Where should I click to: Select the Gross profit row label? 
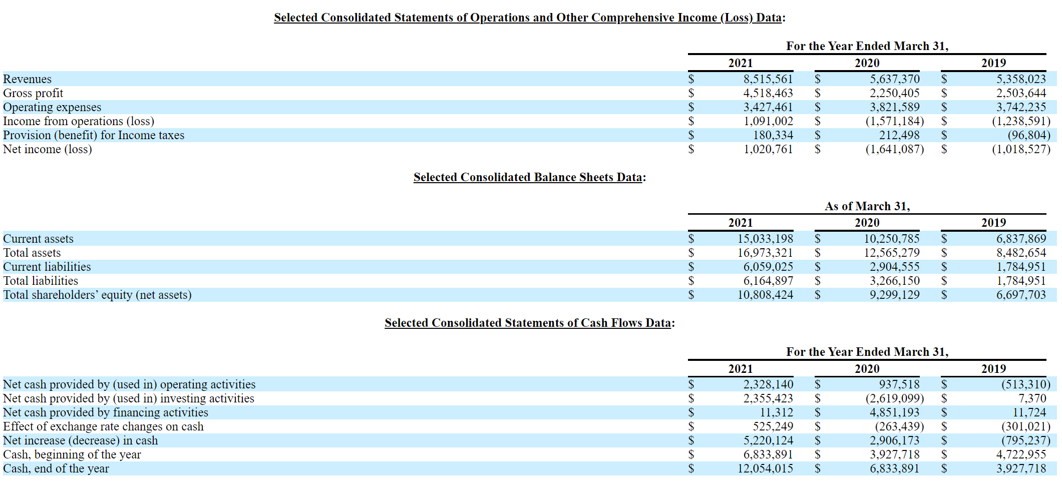click(33, 93)
